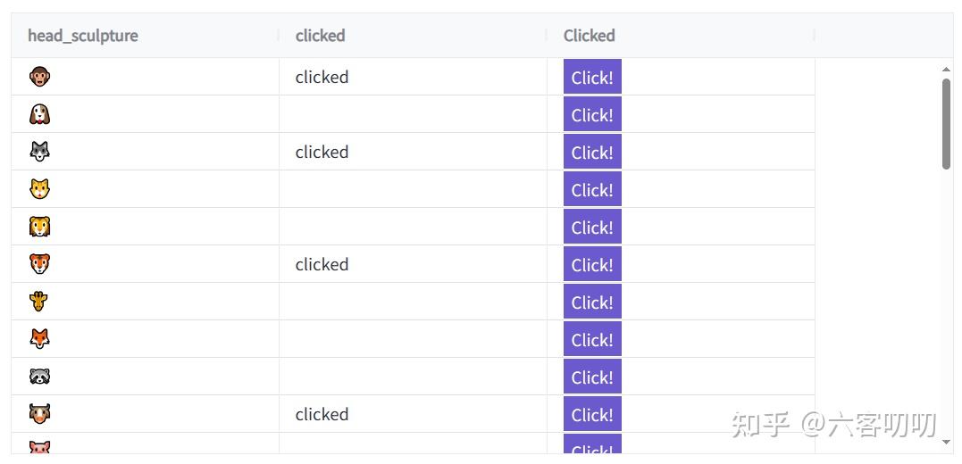
Task: Select the raccoon emoji icon
Action: tap(39, 377)
